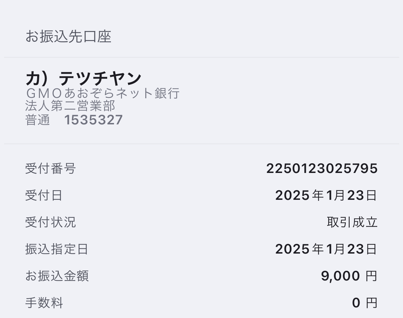This screenshot has height=318, width=403.
Task: Click the 普通 account type text
Action: point(38,120)
